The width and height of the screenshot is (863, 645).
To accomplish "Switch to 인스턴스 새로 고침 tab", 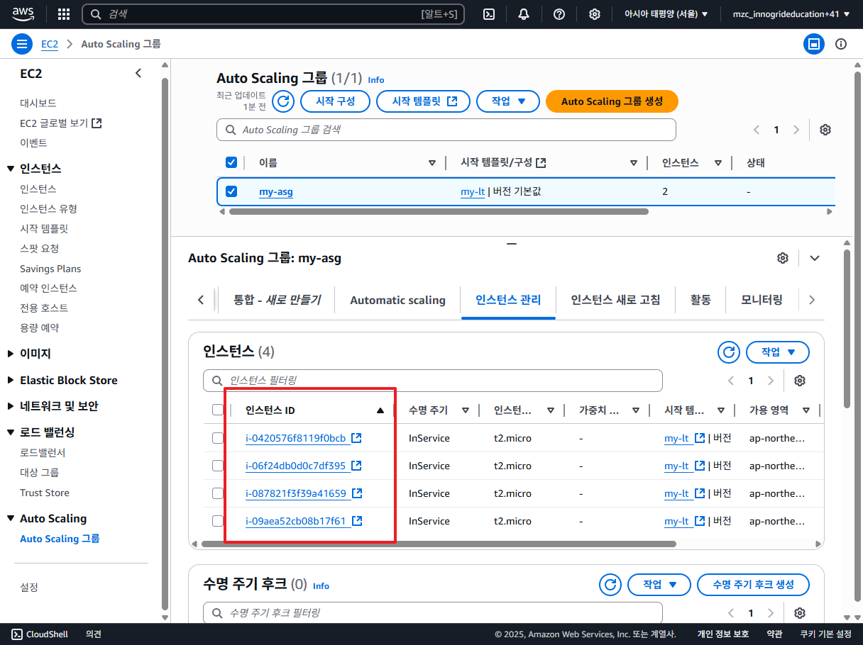I will (615, 301).
